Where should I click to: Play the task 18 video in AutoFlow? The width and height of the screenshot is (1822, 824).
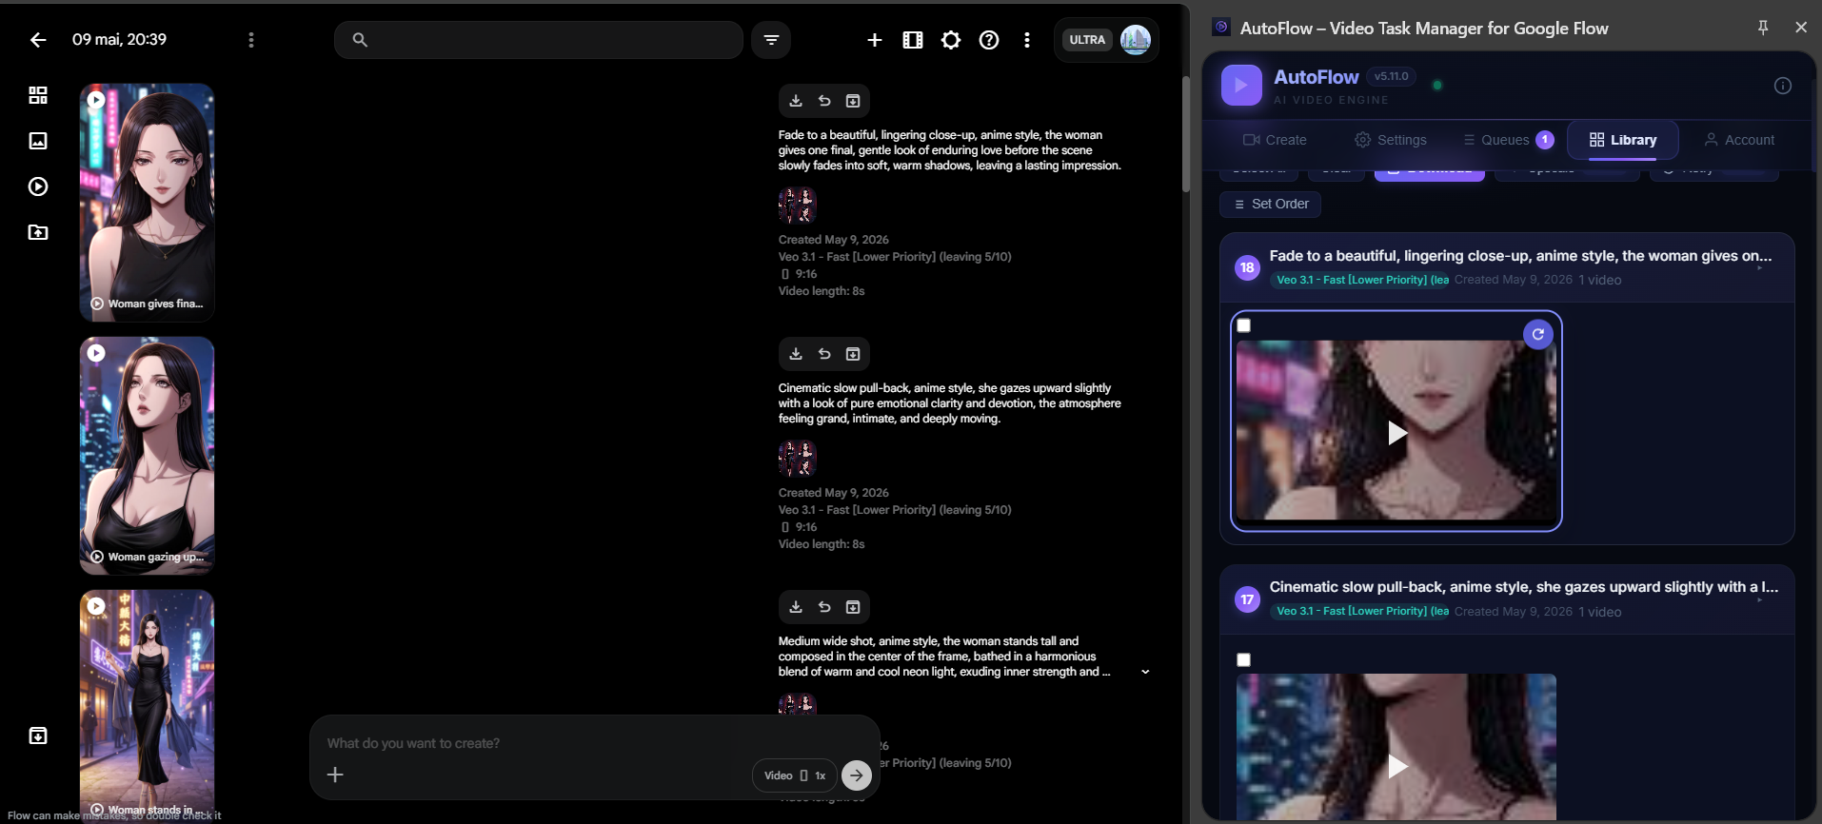point(1396,433)
